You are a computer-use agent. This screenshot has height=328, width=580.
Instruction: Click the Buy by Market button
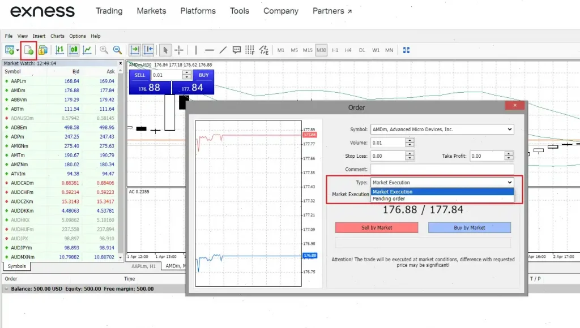(x=469, y=227)
